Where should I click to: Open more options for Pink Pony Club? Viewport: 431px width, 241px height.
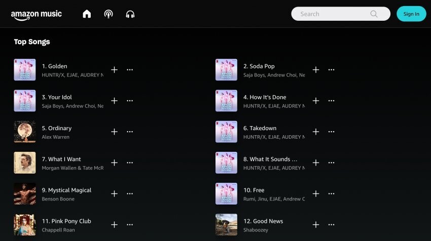click(130, 225)
